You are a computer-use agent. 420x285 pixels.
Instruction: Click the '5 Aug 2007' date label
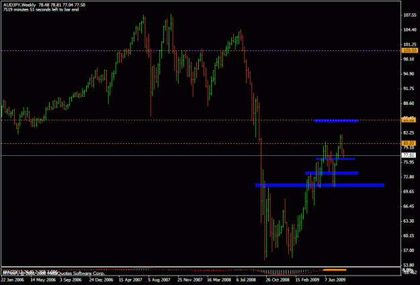click(159, 280)
